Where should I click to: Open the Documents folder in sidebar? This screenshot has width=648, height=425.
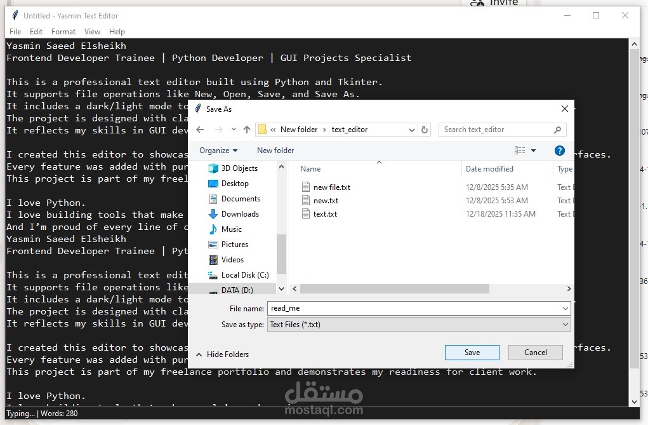(x=213, y=198)
